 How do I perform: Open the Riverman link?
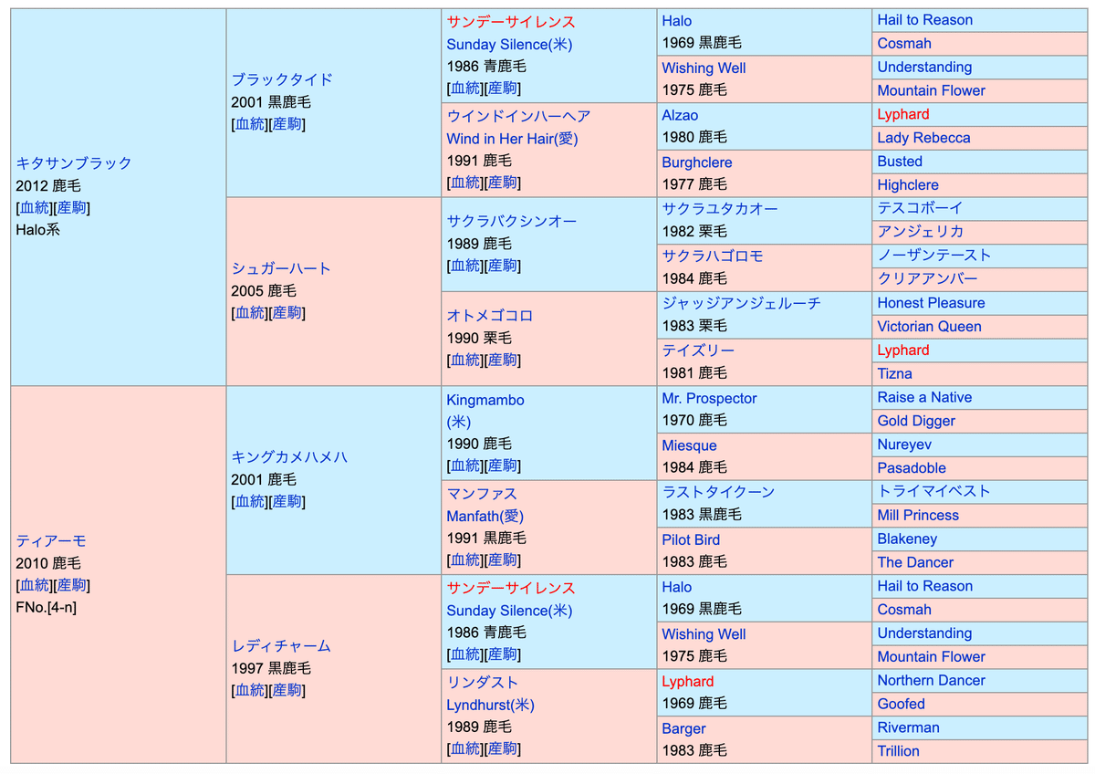tap(908, 727)
